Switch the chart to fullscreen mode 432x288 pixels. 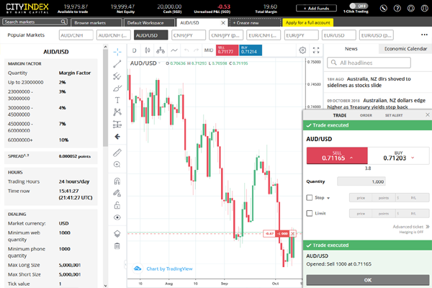pos(316,50)
